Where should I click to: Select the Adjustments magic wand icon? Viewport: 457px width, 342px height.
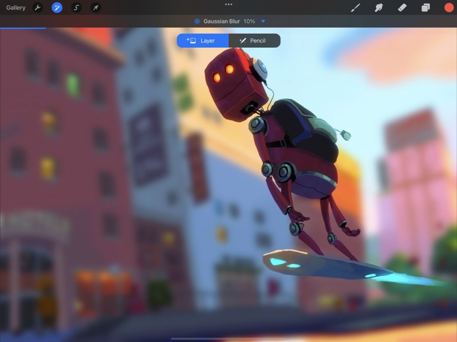[57, 7]
